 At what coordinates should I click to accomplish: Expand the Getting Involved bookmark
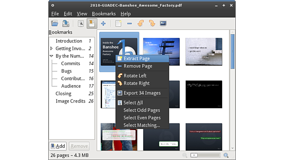[x=52, y=48]
